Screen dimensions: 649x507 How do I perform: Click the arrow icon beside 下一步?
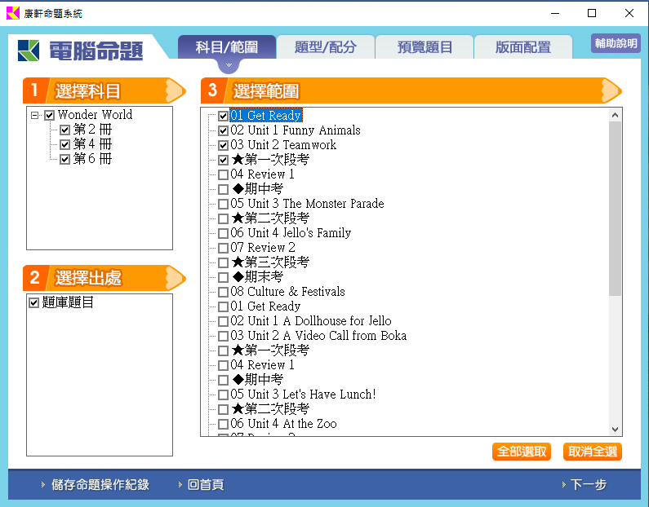[563, 485]
